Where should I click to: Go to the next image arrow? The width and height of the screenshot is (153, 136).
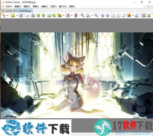pyautogui.click(x=108, y=15)
